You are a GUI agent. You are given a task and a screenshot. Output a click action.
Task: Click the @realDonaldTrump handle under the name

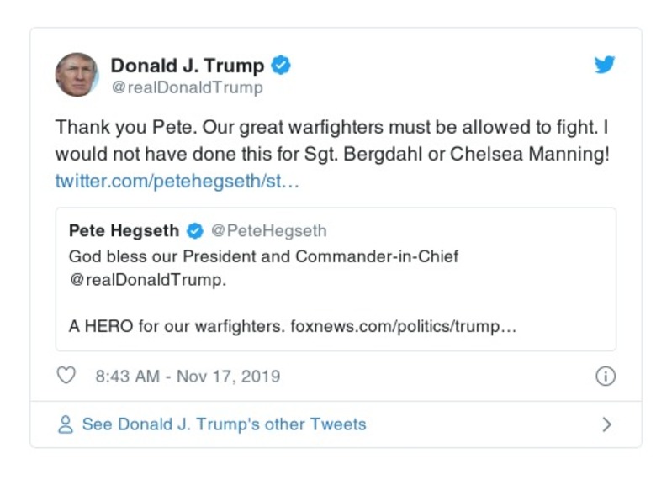click(187, 87)
